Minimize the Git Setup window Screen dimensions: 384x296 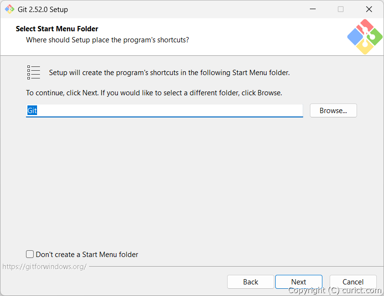point(312,9)
